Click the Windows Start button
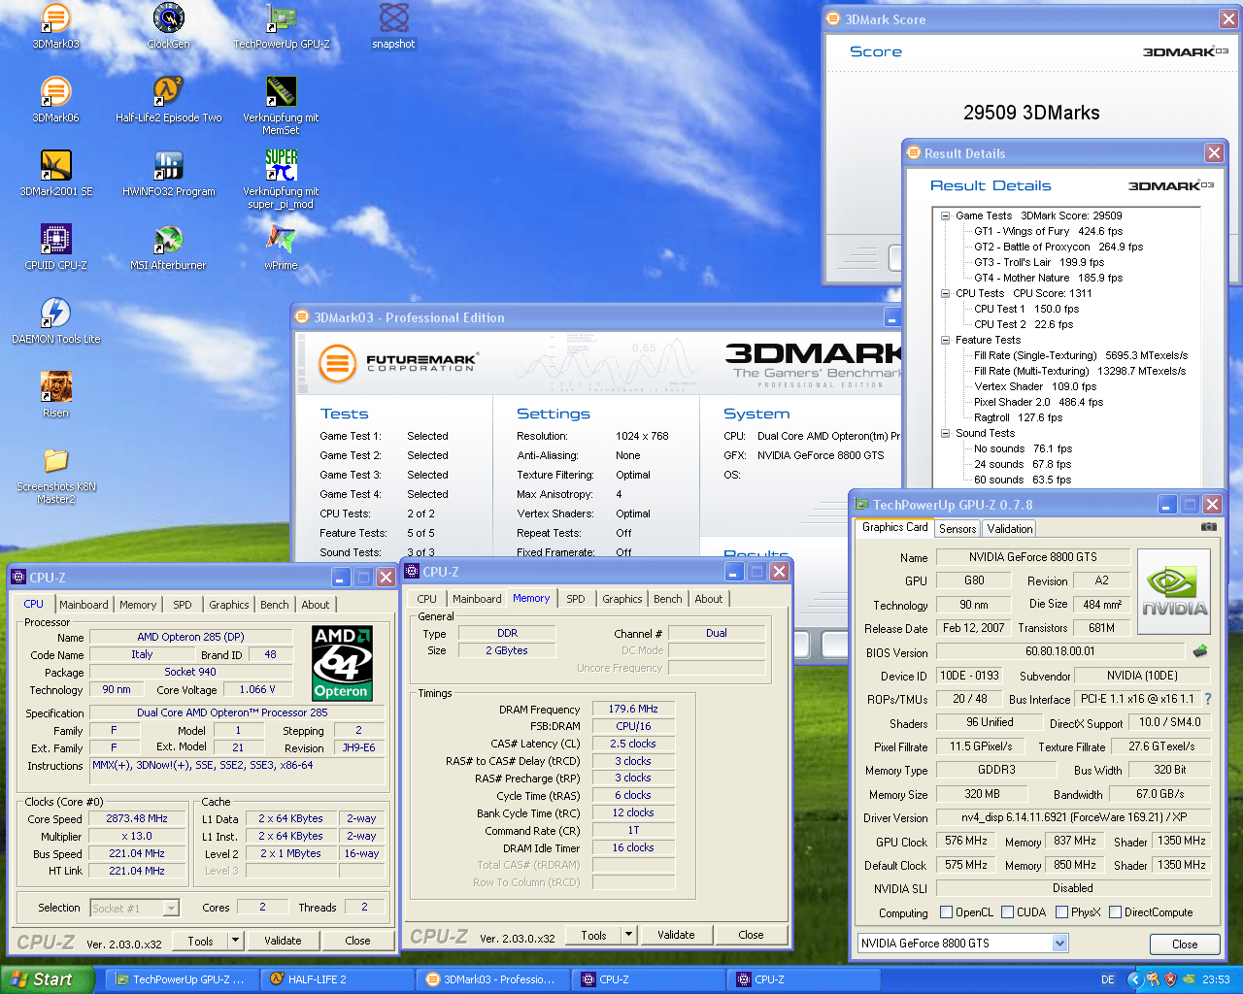1243x994 pixels. coord(47,979)
